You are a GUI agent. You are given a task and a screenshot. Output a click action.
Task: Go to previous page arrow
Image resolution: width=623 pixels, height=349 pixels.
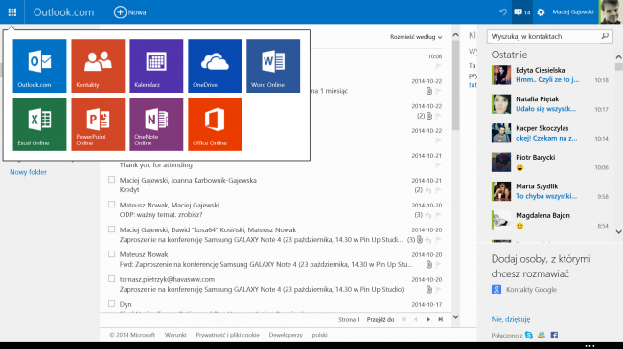(416, 319)
